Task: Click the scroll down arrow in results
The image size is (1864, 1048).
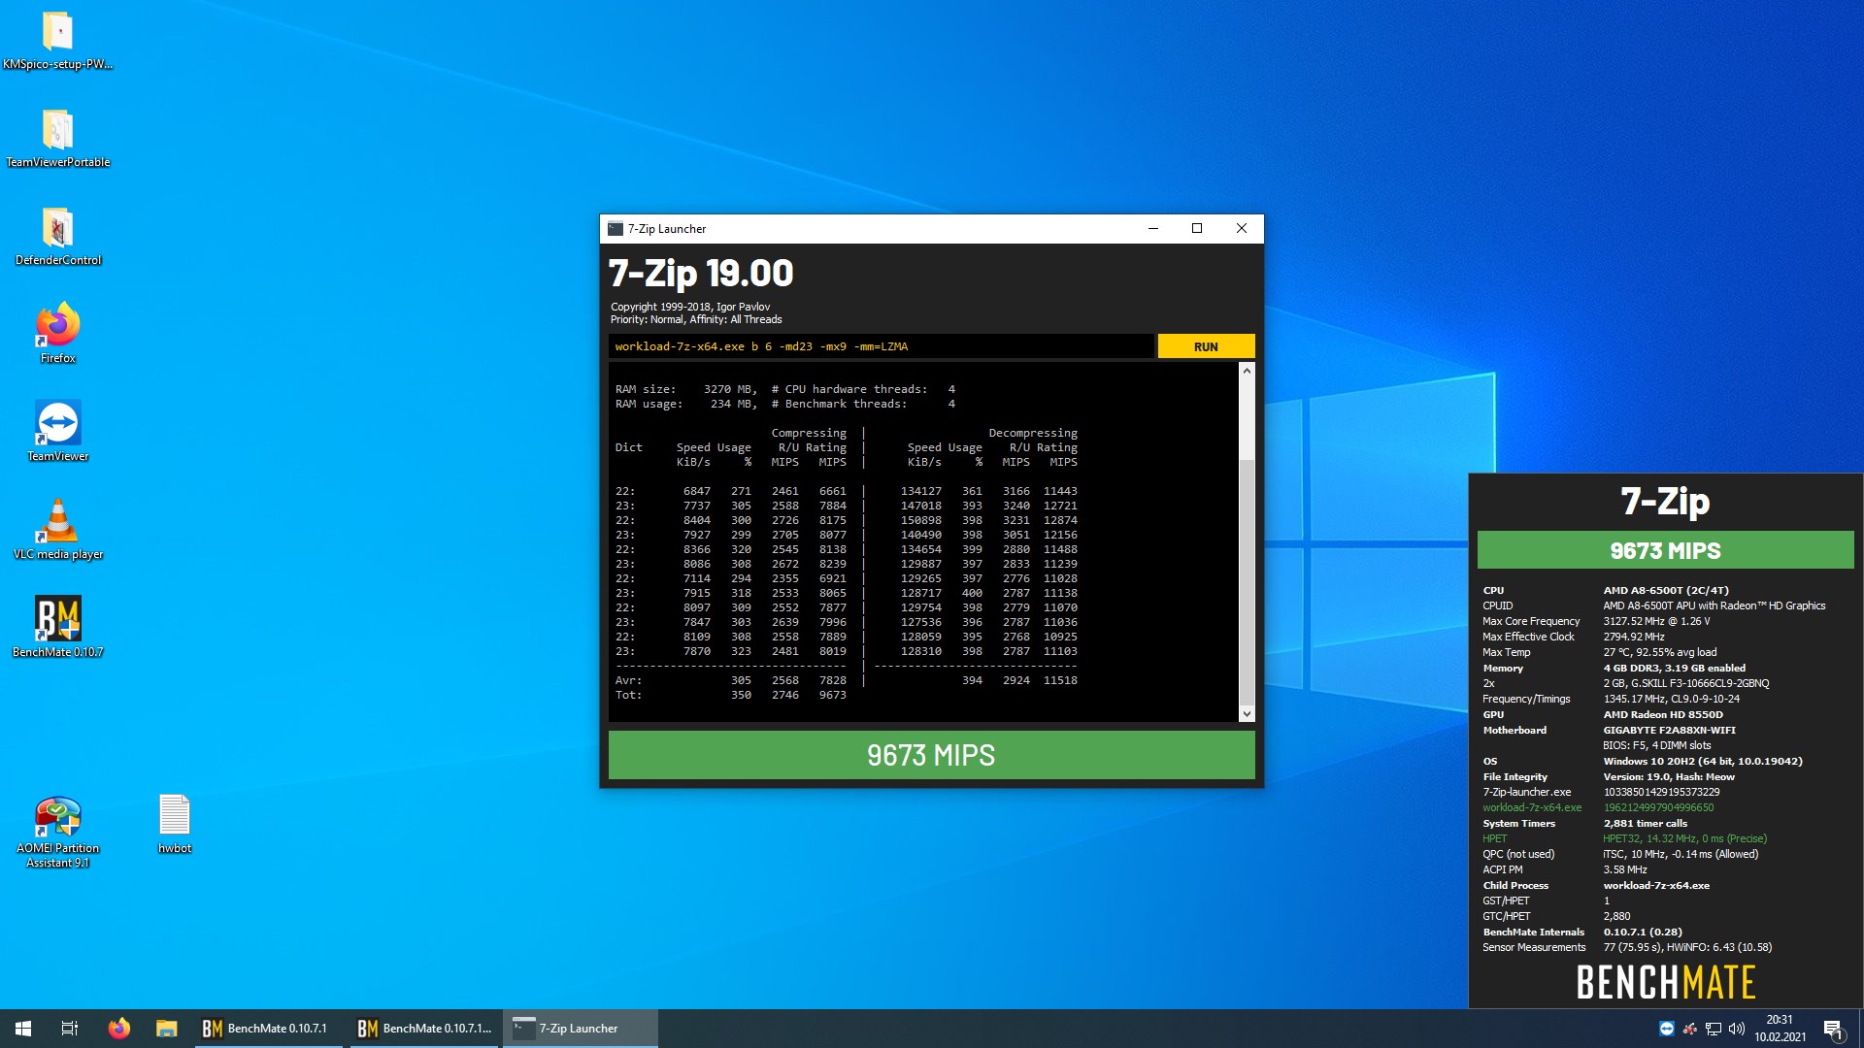Action: click(x=1247, y=714)
